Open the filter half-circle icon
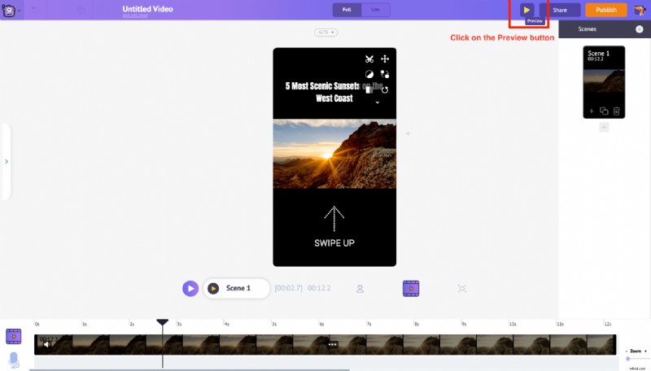This screenshot has height=371, width=651. click(369, 74)
